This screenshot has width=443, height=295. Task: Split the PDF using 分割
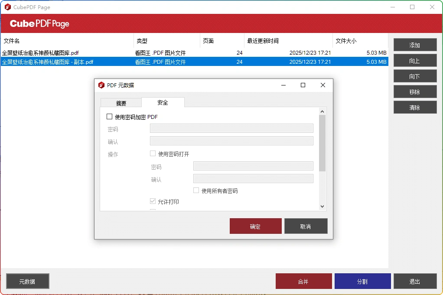coord(362,281)
